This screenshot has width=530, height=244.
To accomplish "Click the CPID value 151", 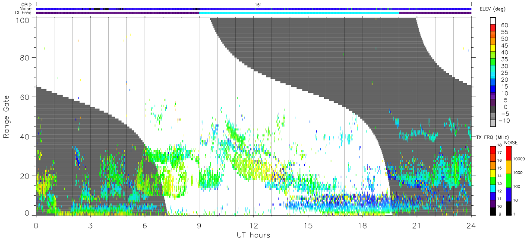I will click(259, 5).
